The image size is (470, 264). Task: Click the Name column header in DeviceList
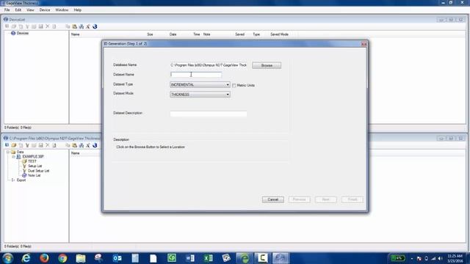click(x=75, y=34)
